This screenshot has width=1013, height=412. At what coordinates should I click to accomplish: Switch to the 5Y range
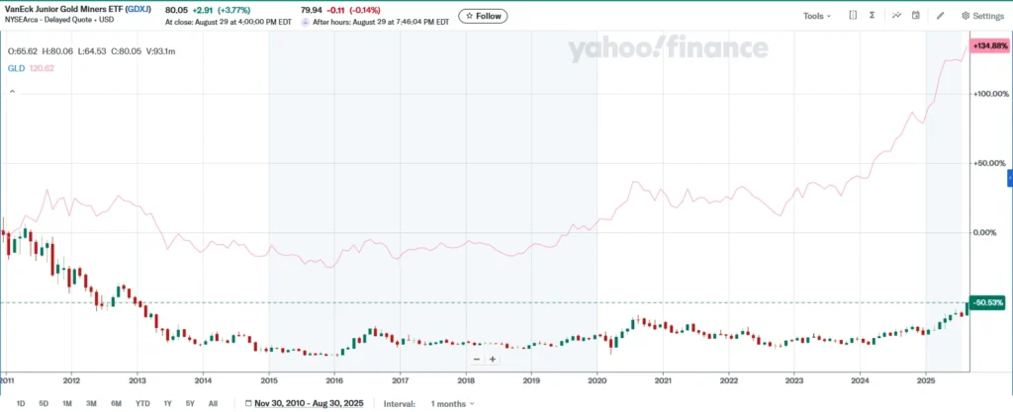(190, 403)
